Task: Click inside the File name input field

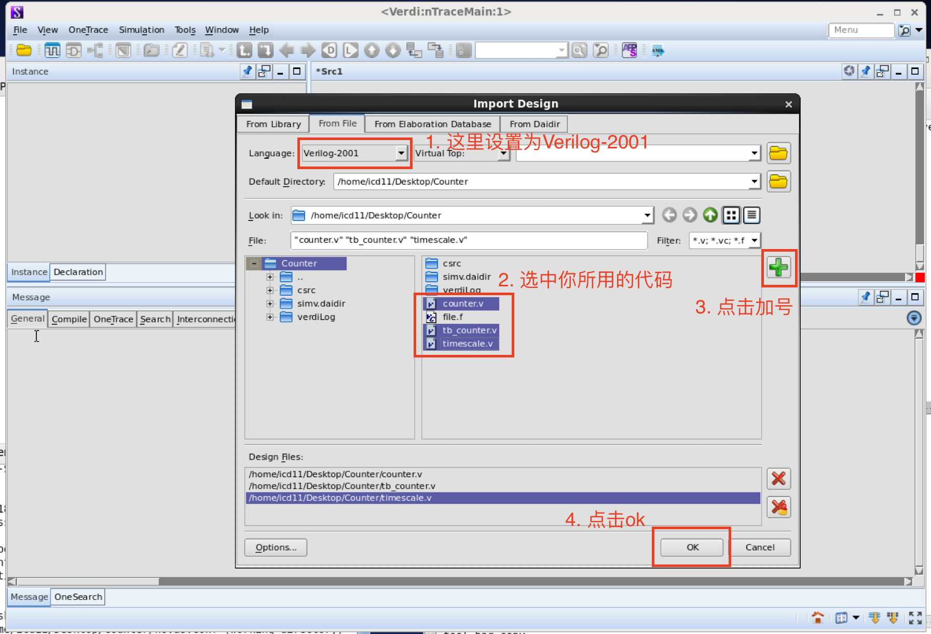Action: click(467, 240)
